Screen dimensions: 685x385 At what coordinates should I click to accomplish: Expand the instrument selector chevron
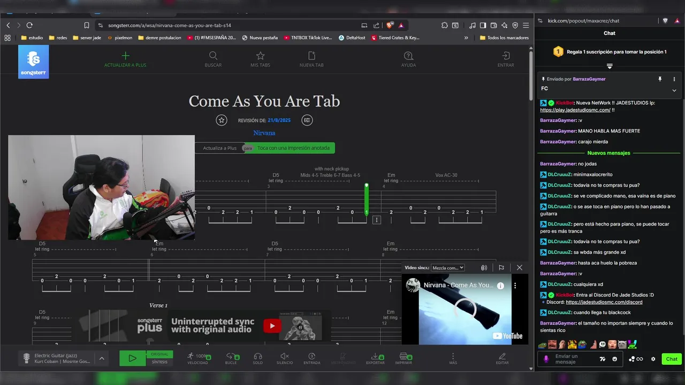click(102, 358)
